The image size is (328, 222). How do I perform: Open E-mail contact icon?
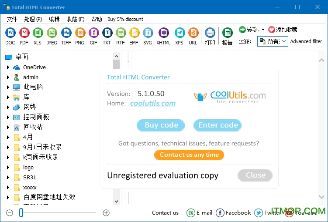[190, 213]
